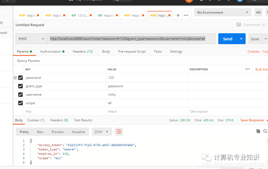Open the Test Results tab
This screenshot has height=169, width=268.
tap(83, 120)
